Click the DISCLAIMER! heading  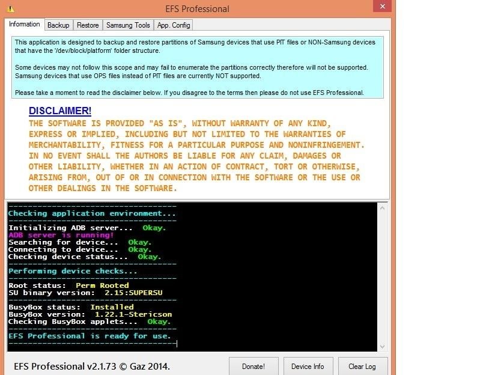pyautogui.click(x=60, y=111)
